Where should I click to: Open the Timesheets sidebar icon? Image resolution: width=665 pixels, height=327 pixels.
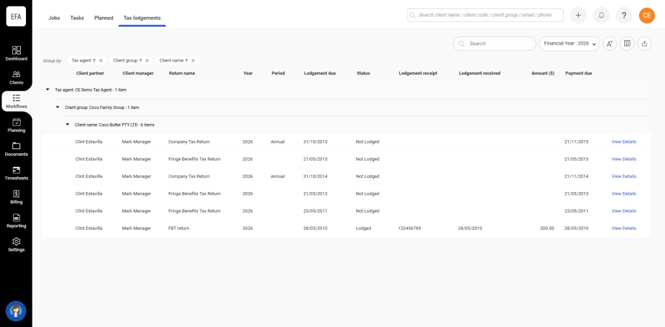(x=16, y=173)
